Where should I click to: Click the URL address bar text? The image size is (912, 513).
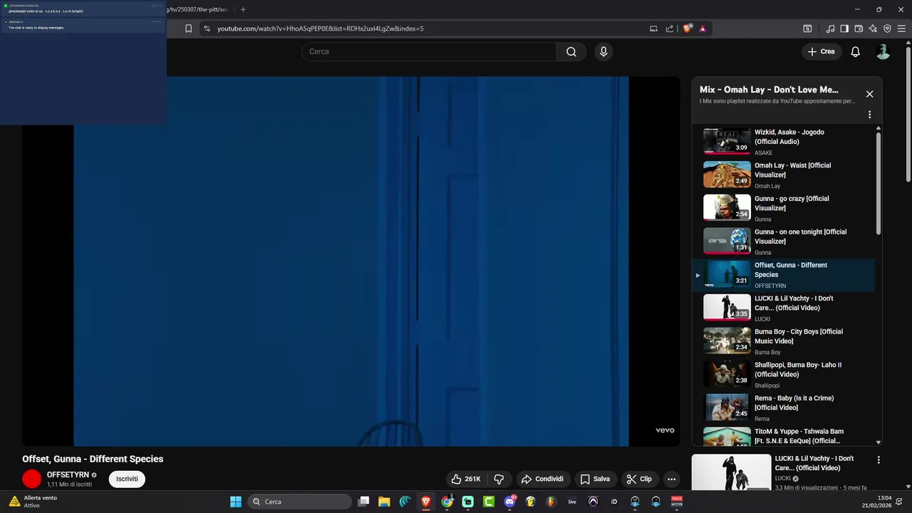[x=321, y=28]
